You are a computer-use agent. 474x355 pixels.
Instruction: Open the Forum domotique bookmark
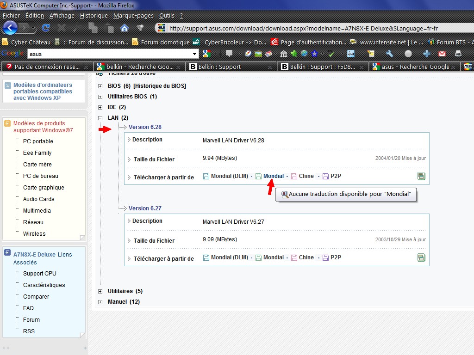tap(161, 42)
